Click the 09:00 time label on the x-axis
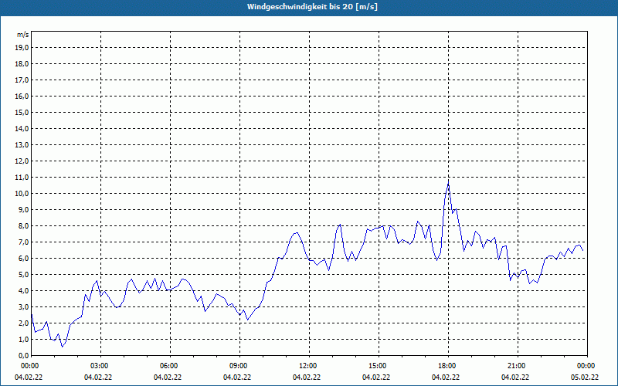Screen dimensions: 618x386 tap(239, 366)
